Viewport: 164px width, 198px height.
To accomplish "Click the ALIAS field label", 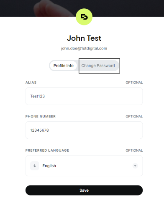I will click(31, 83).
